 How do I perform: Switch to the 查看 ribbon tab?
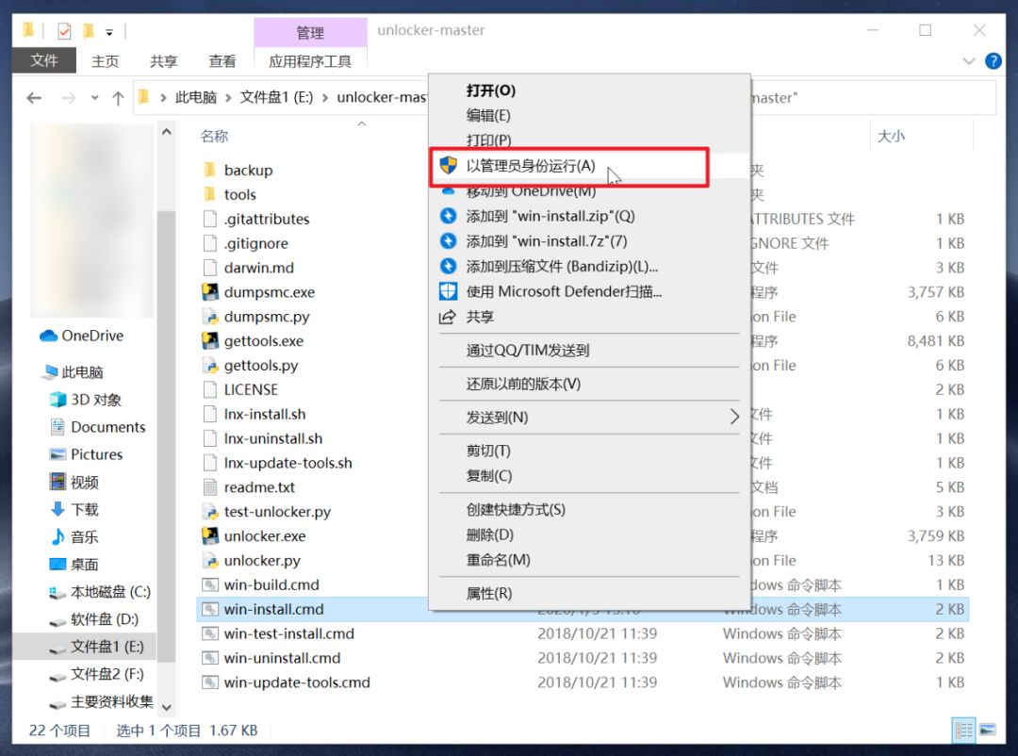coord(222,61)
